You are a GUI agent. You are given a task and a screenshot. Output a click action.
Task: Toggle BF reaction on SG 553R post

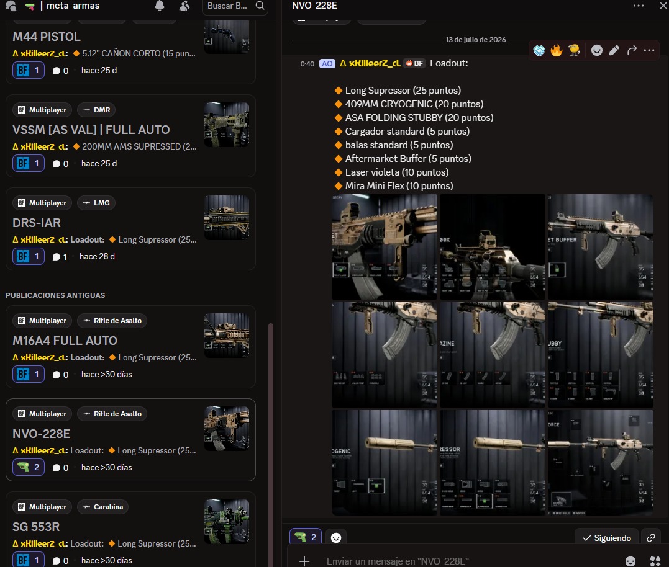(x=29, y=560)
